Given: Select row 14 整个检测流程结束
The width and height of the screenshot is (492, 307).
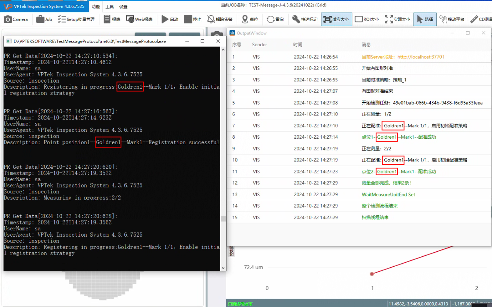Looking at the screenshot, I should click(x=359, y=206).
